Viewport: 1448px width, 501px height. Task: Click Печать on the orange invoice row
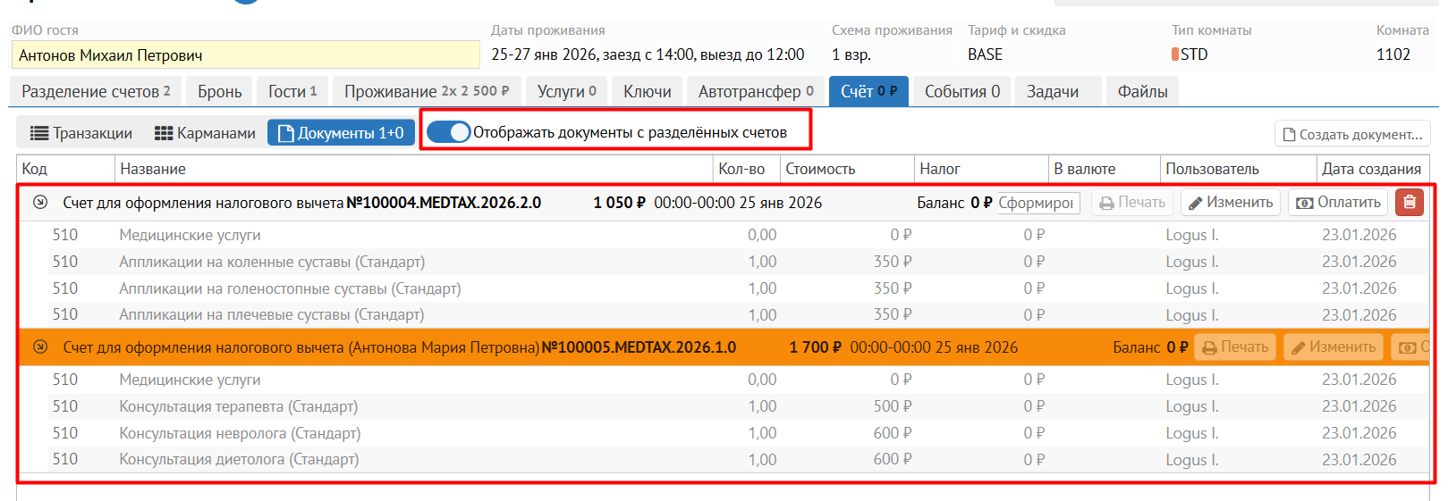(1234, 347)
